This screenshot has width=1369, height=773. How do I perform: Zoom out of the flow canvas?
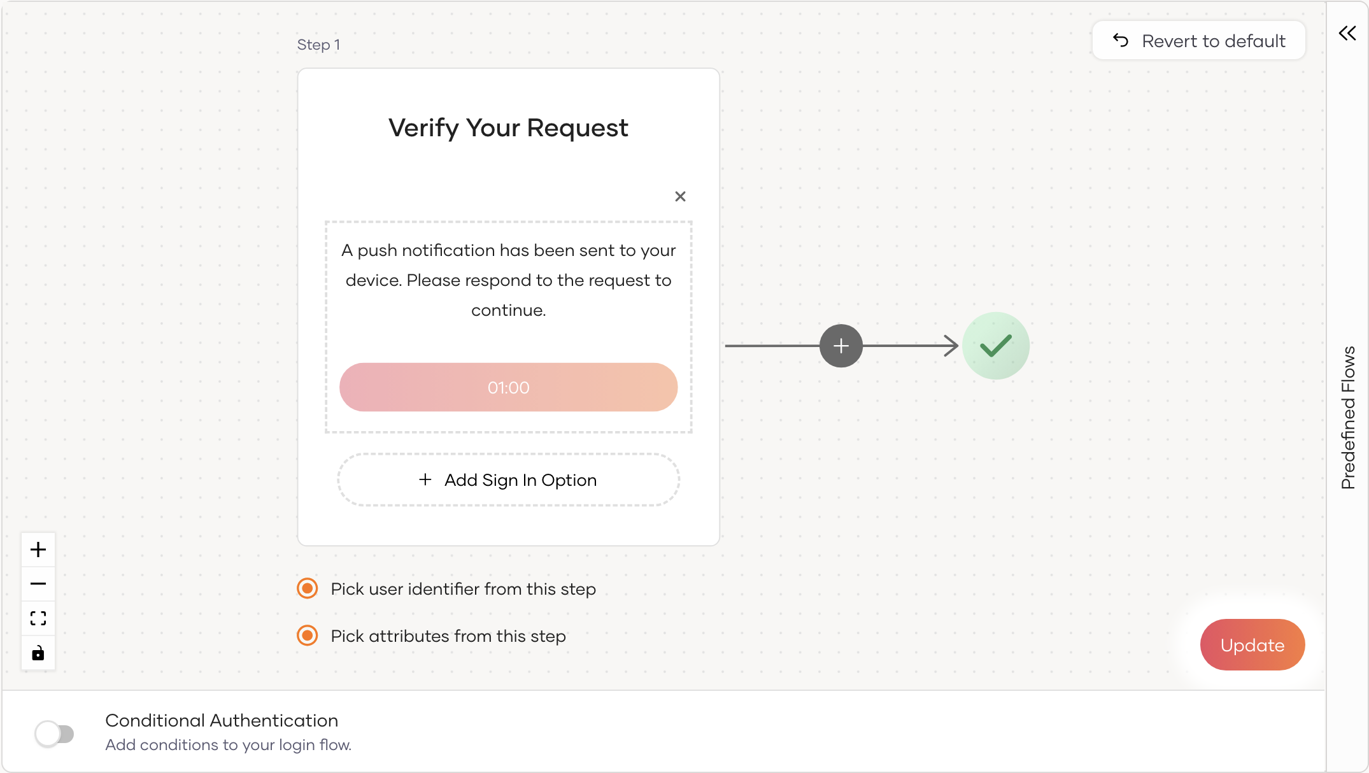pyautogui.click(x=38, y=583)
